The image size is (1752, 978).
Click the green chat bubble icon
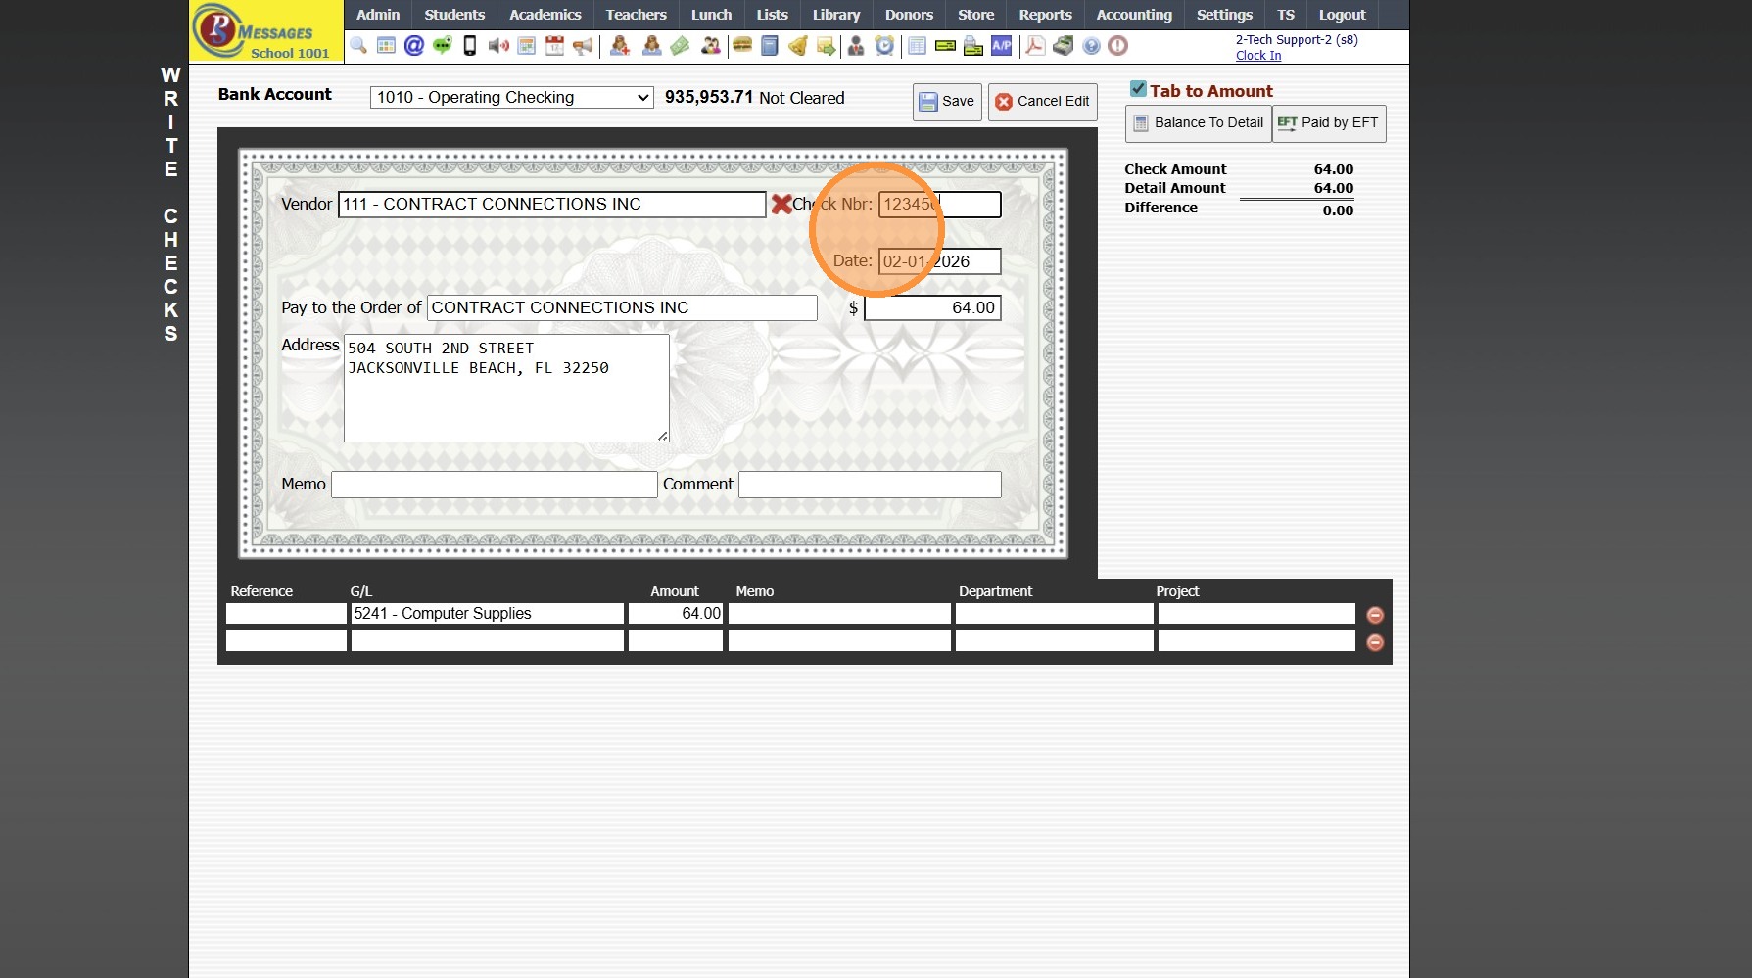pos(443,45)
